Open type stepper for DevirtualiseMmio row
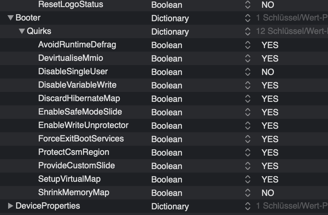The width and height of the screenshot is (328, 215). point(247,59)
